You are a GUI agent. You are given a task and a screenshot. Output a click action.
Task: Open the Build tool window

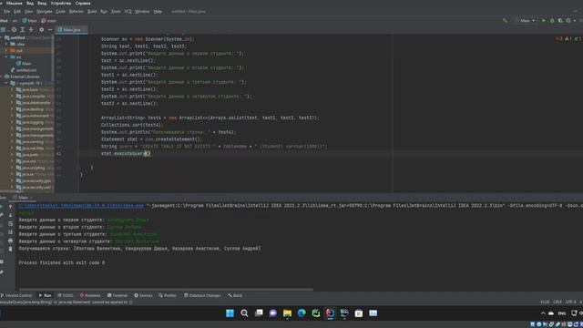click(235, 295)
